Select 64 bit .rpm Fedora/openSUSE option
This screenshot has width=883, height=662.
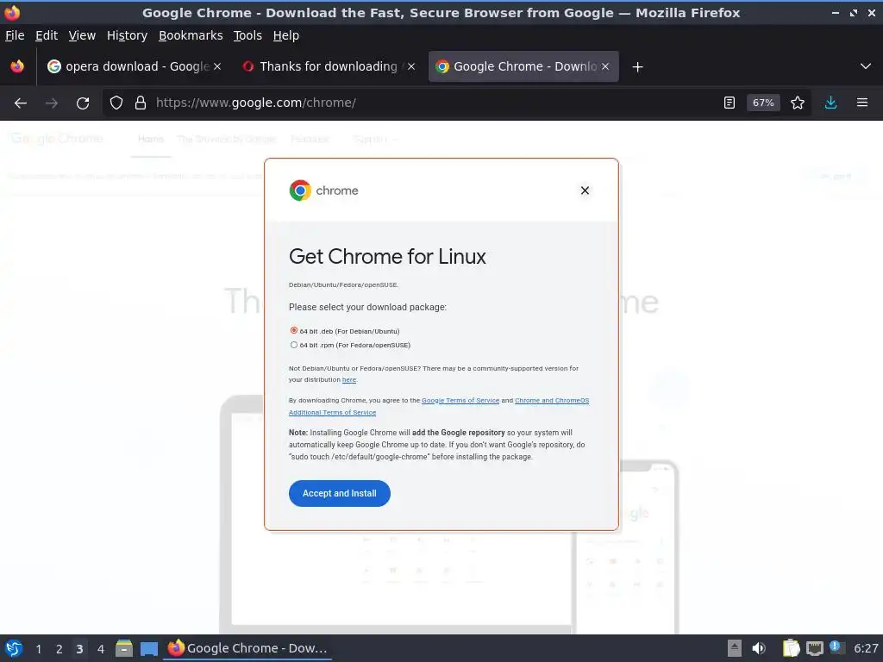pyautogui.click(x=294, y=345)
